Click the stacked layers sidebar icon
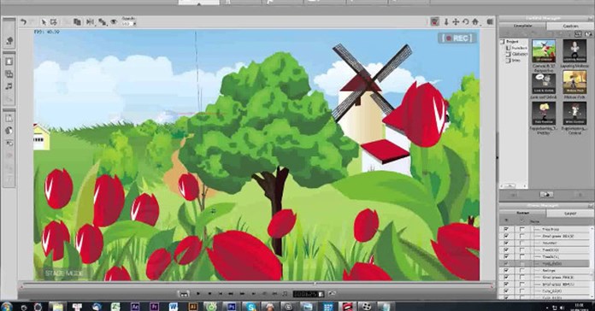This screenshot has width=595, height=311. (x=9, y=74)
